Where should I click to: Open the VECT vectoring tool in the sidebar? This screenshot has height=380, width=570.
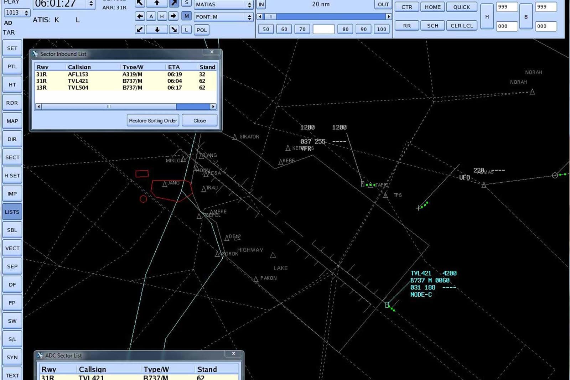pos(12,248)
